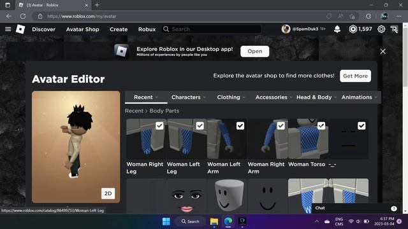Screen dimensions: 408x229
Task: Click the search magnifier icon in Roblox header
Action: (166, 29)
